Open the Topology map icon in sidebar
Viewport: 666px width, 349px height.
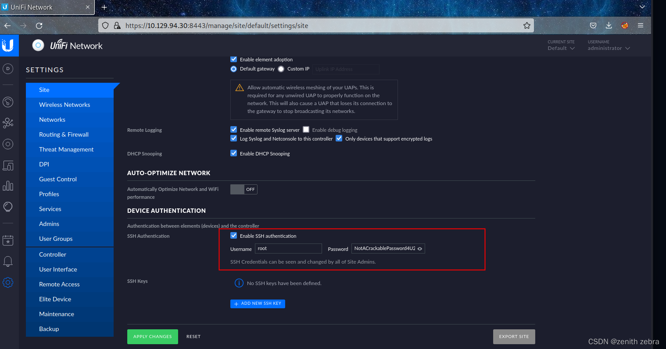(x=8, y=123)
